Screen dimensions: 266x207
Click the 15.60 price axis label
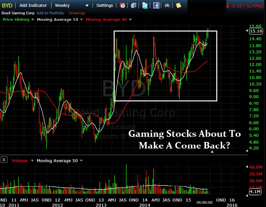tap(255, 26)
